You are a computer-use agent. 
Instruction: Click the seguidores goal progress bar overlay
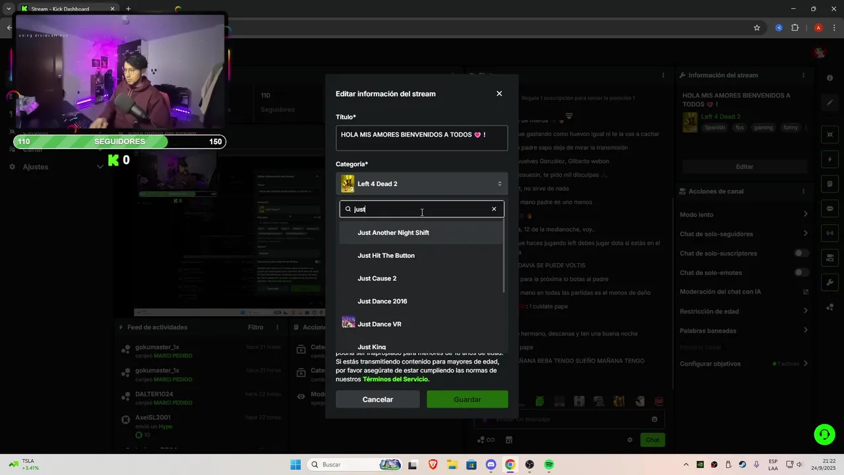[119, 142]
